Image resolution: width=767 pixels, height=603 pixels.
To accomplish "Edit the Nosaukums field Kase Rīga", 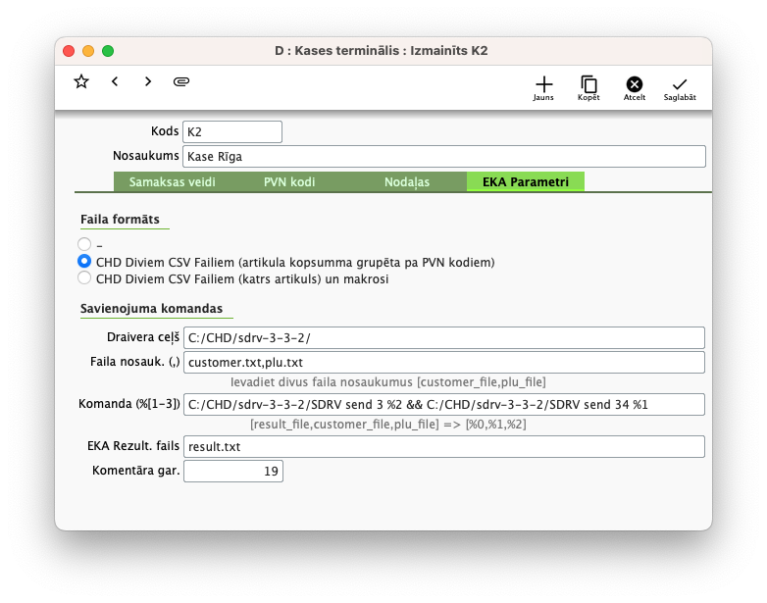I will (x=443, y=156).
